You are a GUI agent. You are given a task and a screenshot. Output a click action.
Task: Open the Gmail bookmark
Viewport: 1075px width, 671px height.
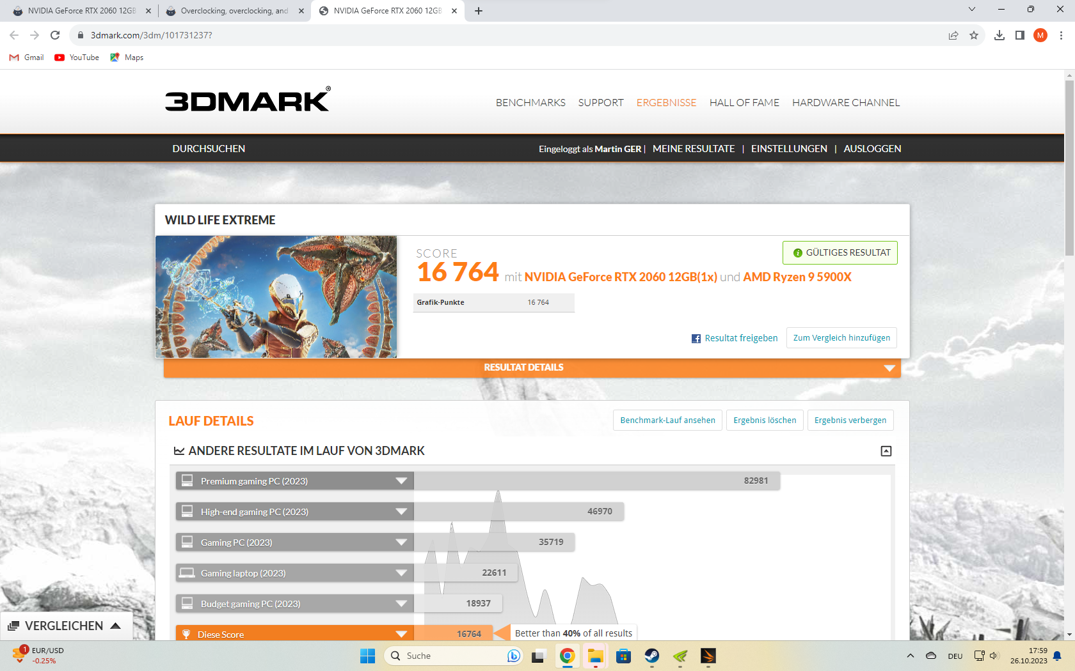[27, 58]
